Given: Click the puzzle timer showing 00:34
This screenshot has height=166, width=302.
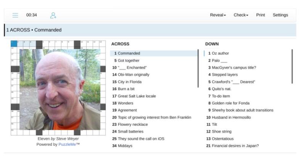Looking at the screenshot, I should 32,15.
